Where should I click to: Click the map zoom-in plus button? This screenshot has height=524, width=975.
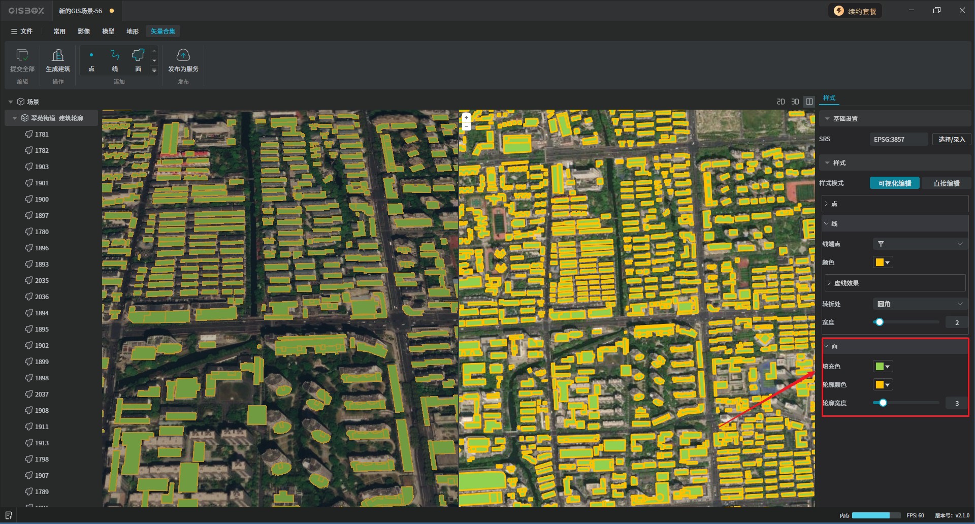click(466, 118)
